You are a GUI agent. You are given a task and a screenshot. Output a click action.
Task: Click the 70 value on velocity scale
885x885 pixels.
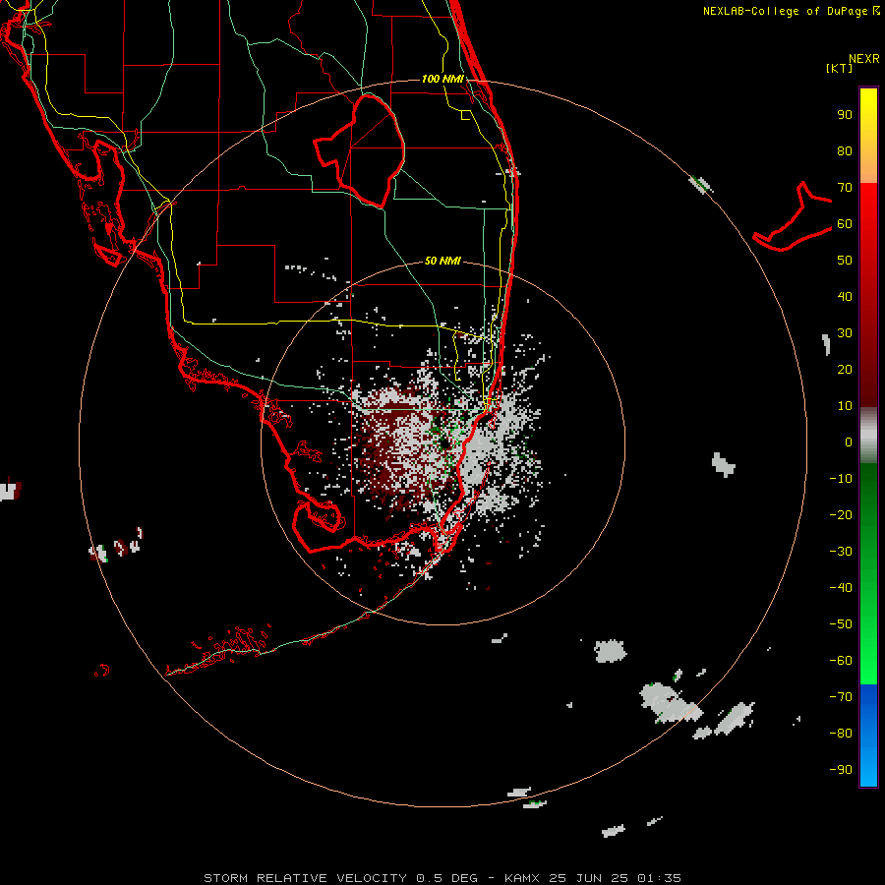click(x=845, y=188)
